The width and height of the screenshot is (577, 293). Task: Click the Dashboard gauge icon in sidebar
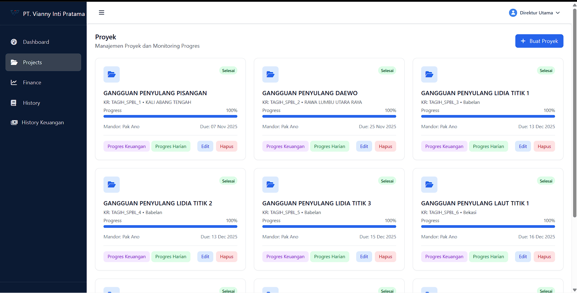pos(14,42)
